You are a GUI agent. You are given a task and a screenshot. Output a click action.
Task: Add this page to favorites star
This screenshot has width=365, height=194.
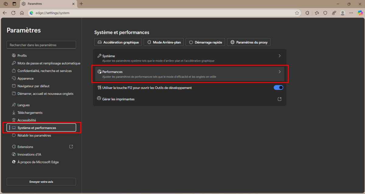pyautogui.click(x=297, y=13)
